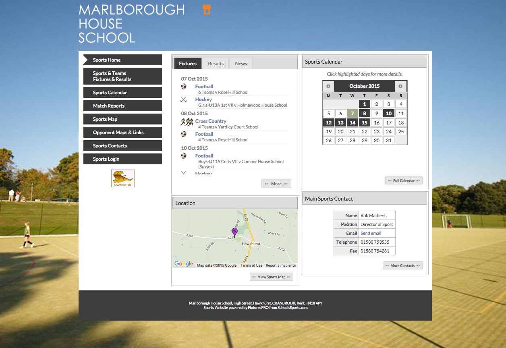
Task: Click the Send email link
Action: click(x=371, y=233)
